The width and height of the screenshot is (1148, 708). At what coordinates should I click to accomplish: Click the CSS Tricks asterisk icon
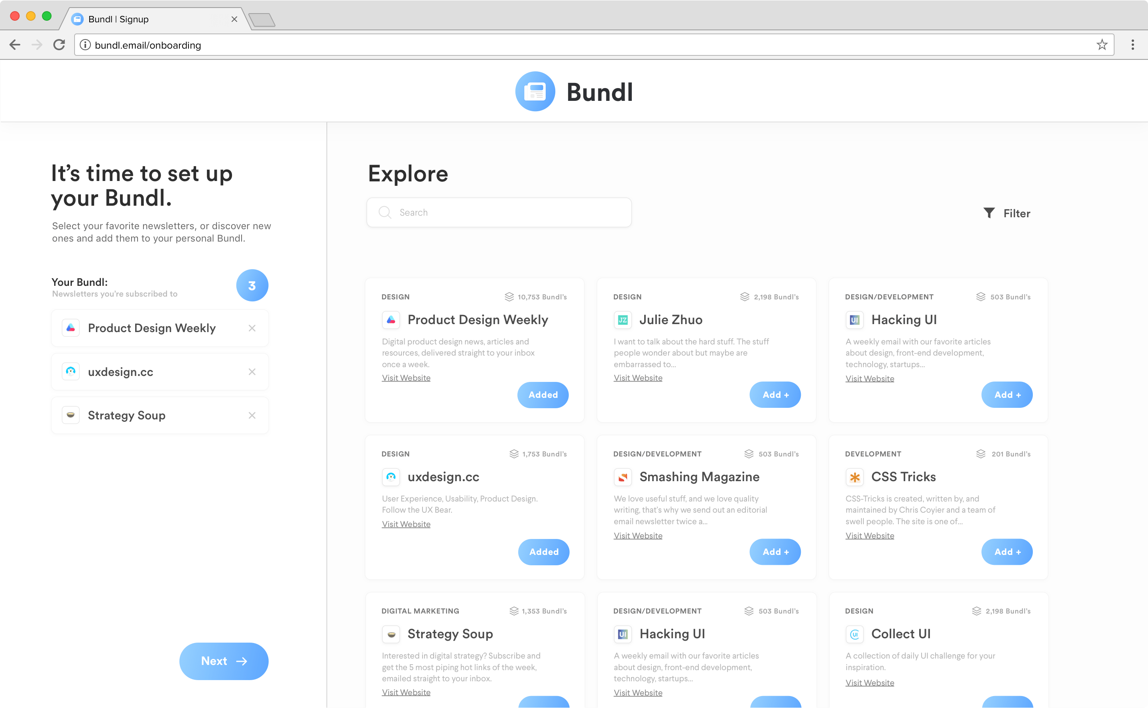[855, 477]
